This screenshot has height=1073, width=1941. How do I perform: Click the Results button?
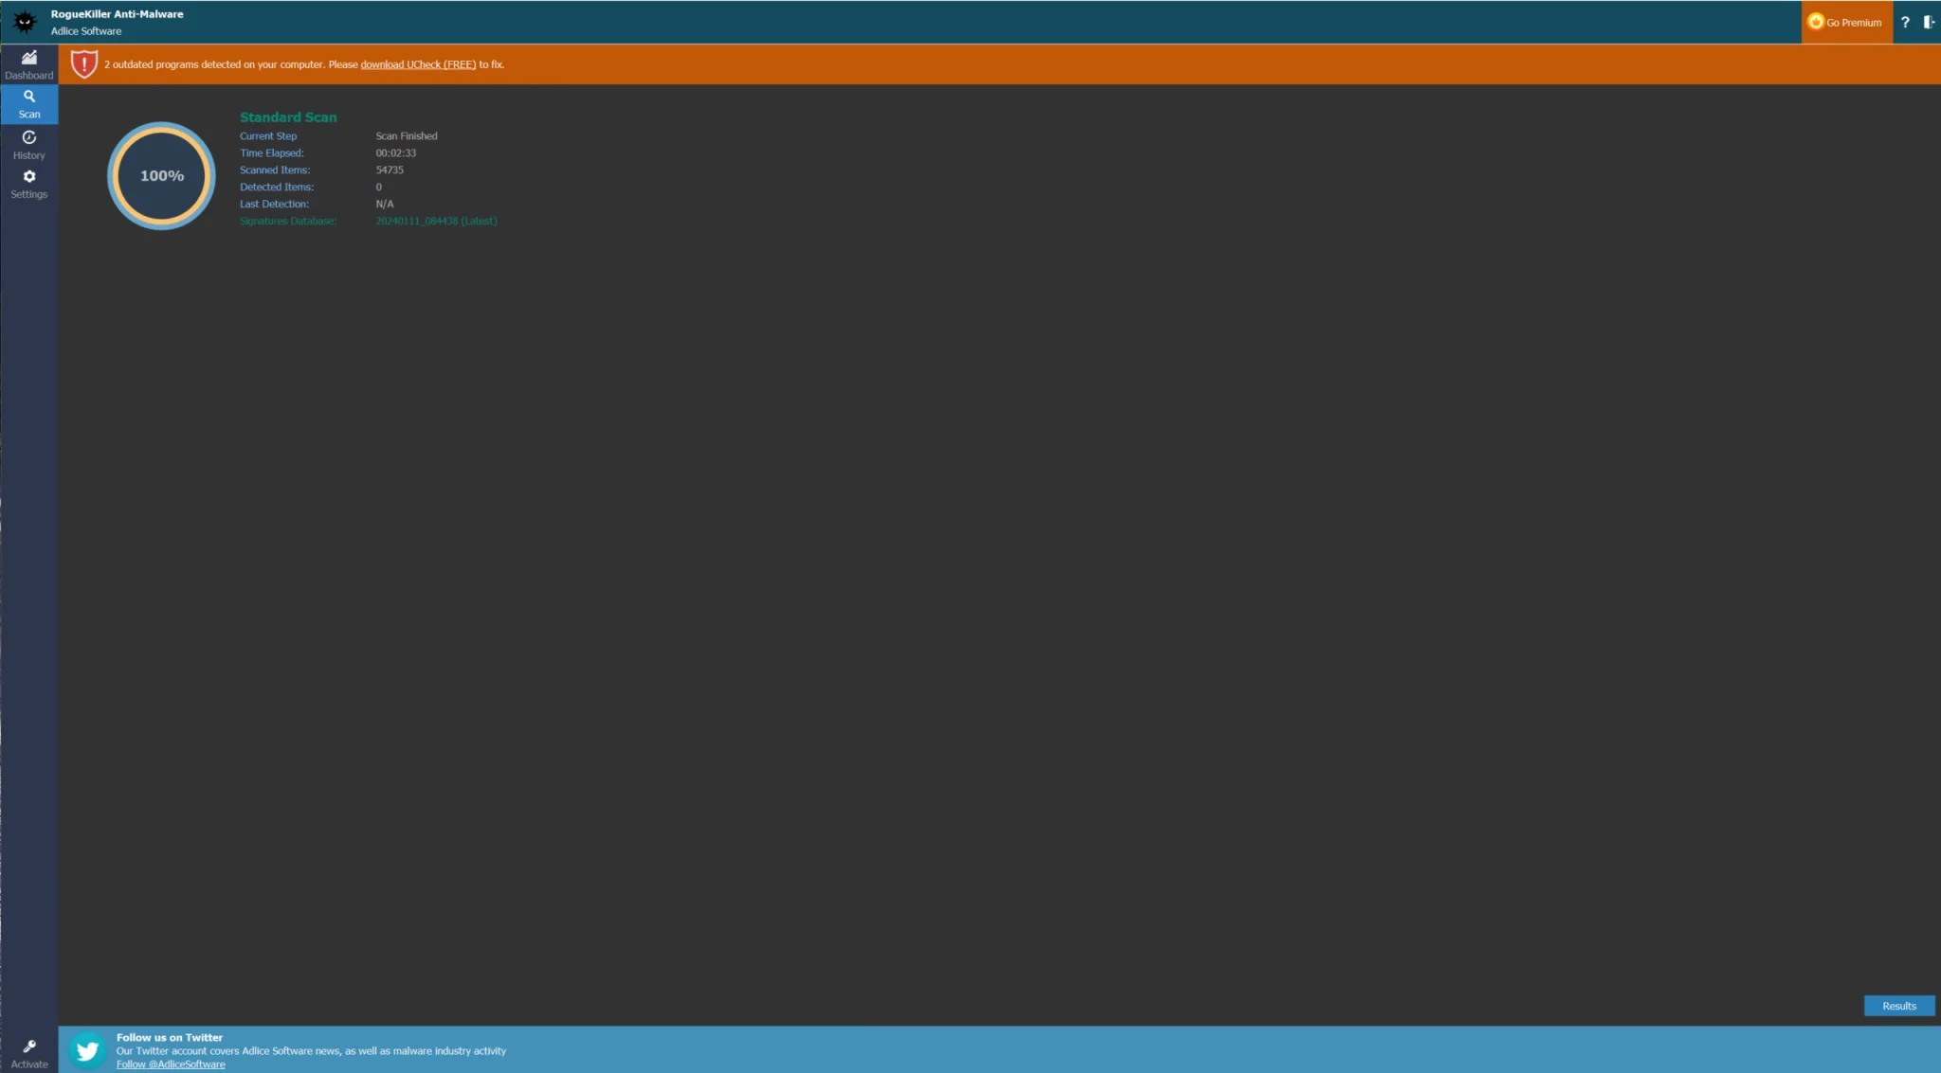tap(1898, 1006)
